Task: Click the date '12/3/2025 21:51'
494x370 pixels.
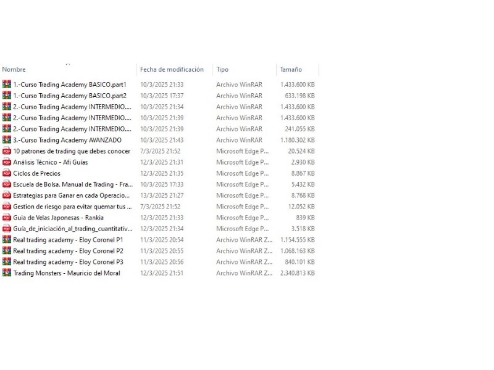Action: [162, 273]
